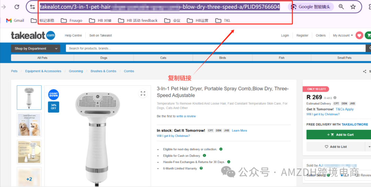Go to Grooming breadcrumb

pyautogui.click(x=76, y=71)
